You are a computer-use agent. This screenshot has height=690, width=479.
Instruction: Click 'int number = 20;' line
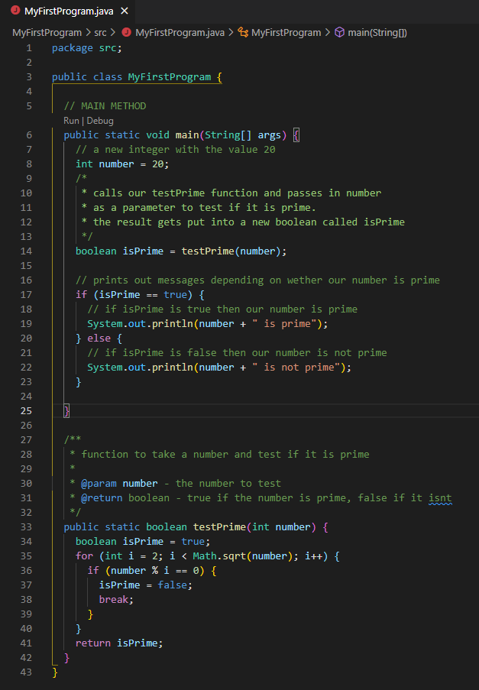pos(122,164)
